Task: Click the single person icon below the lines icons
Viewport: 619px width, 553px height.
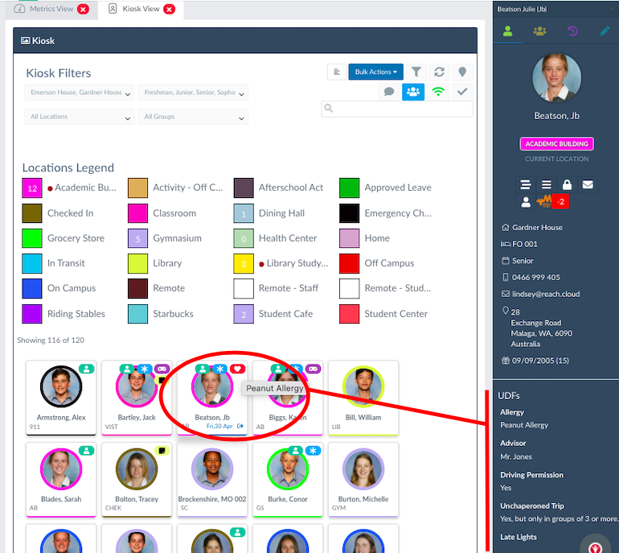Action: pyautogui.click(x=526, y=202)
